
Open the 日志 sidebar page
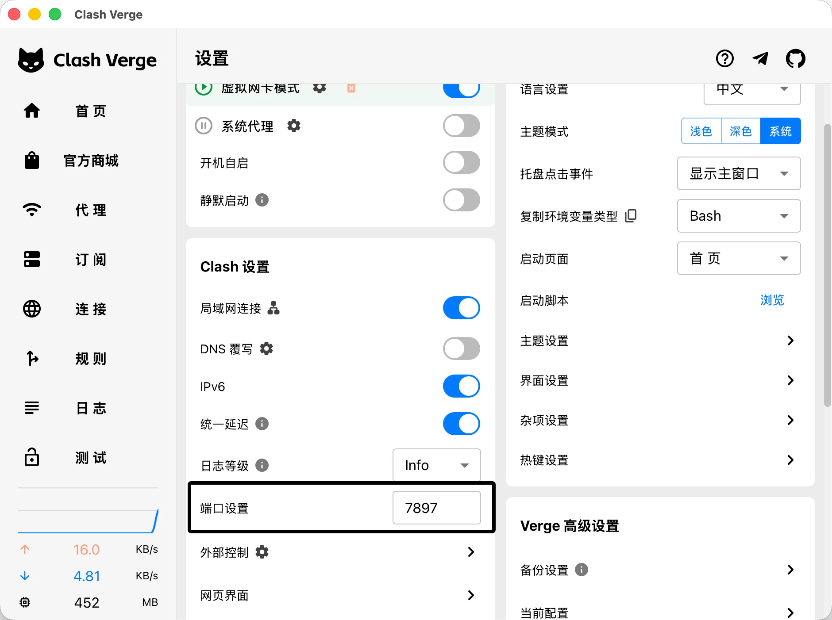[x=89, y=408]
